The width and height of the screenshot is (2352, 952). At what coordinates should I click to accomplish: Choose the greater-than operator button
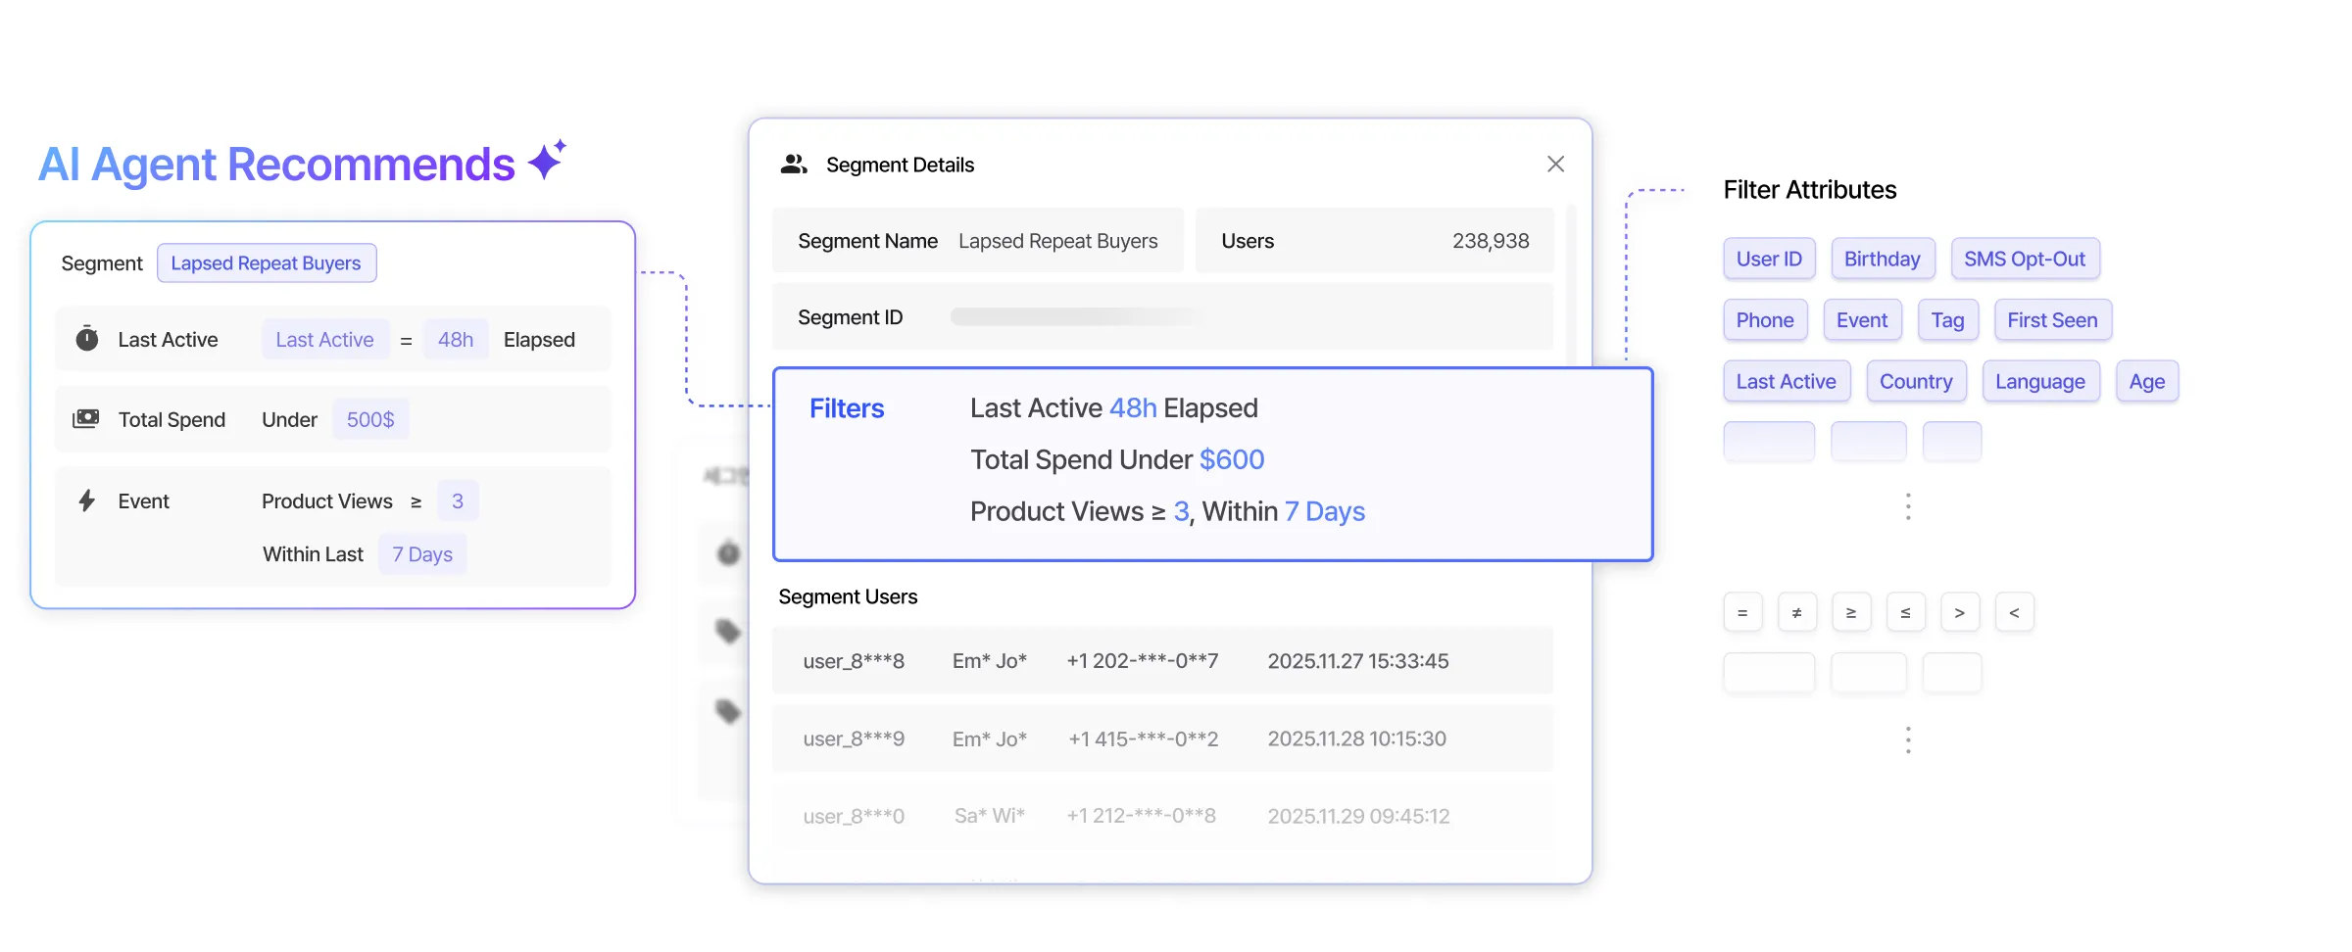pos(1960,613)
